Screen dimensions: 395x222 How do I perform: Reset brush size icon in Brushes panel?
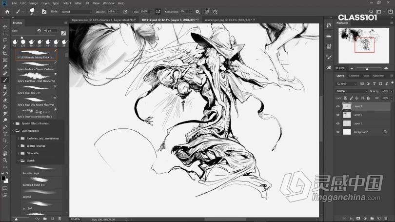click(39, 30)
